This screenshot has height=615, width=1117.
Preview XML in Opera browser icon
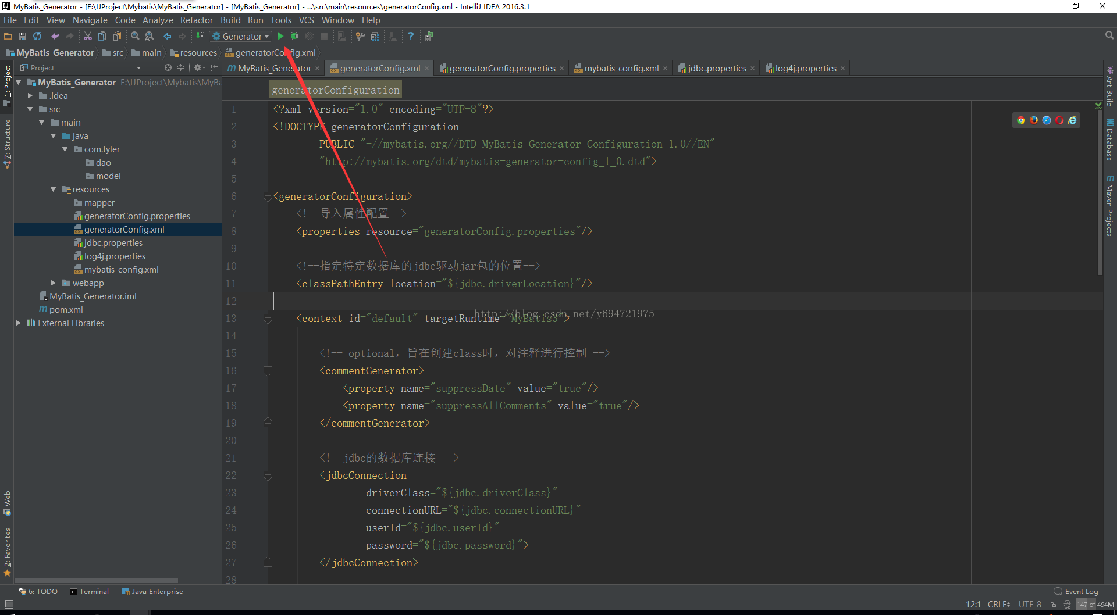[1059, 120]
